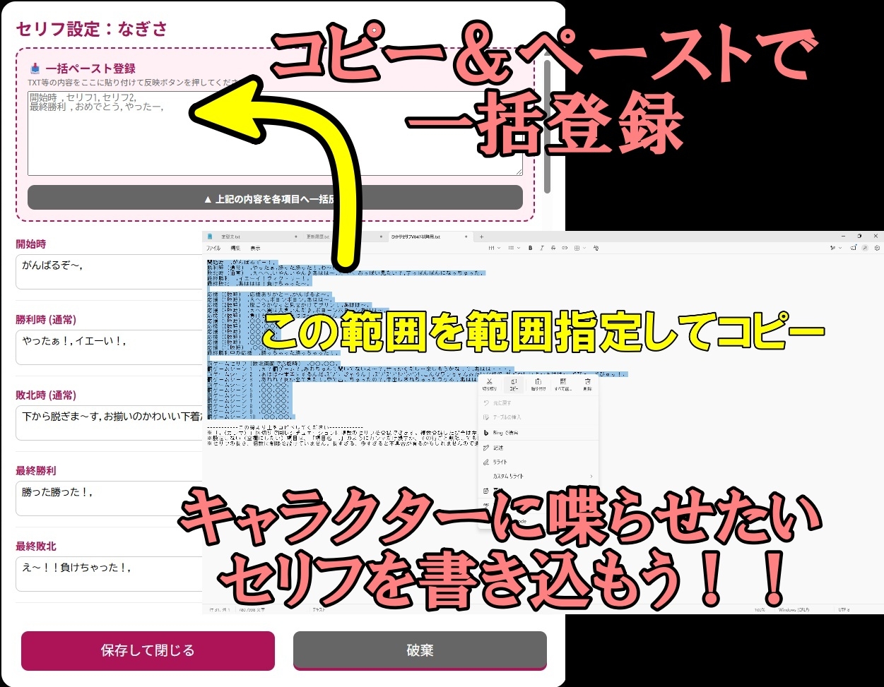Open 表示 menu in Notepad
884x687 pixels.
pos(255,249)
